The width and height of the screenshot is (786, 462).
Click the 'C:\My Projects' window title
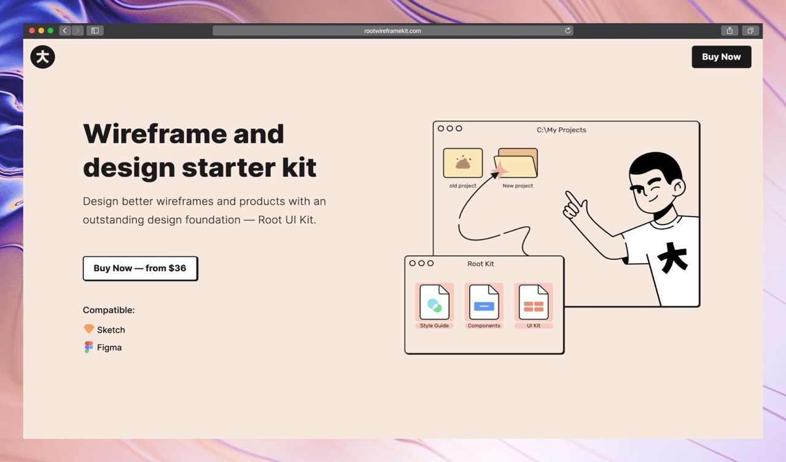561,130
